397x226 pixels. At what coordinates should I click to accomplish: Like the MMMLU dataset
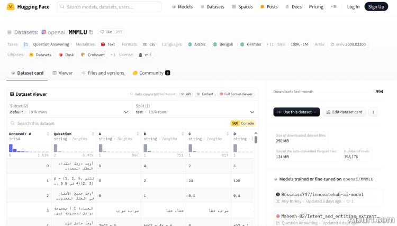[106, 32]
